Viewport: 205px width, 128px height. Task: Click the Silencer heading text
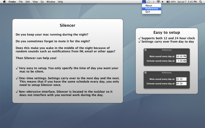click(x=67, y=25)
